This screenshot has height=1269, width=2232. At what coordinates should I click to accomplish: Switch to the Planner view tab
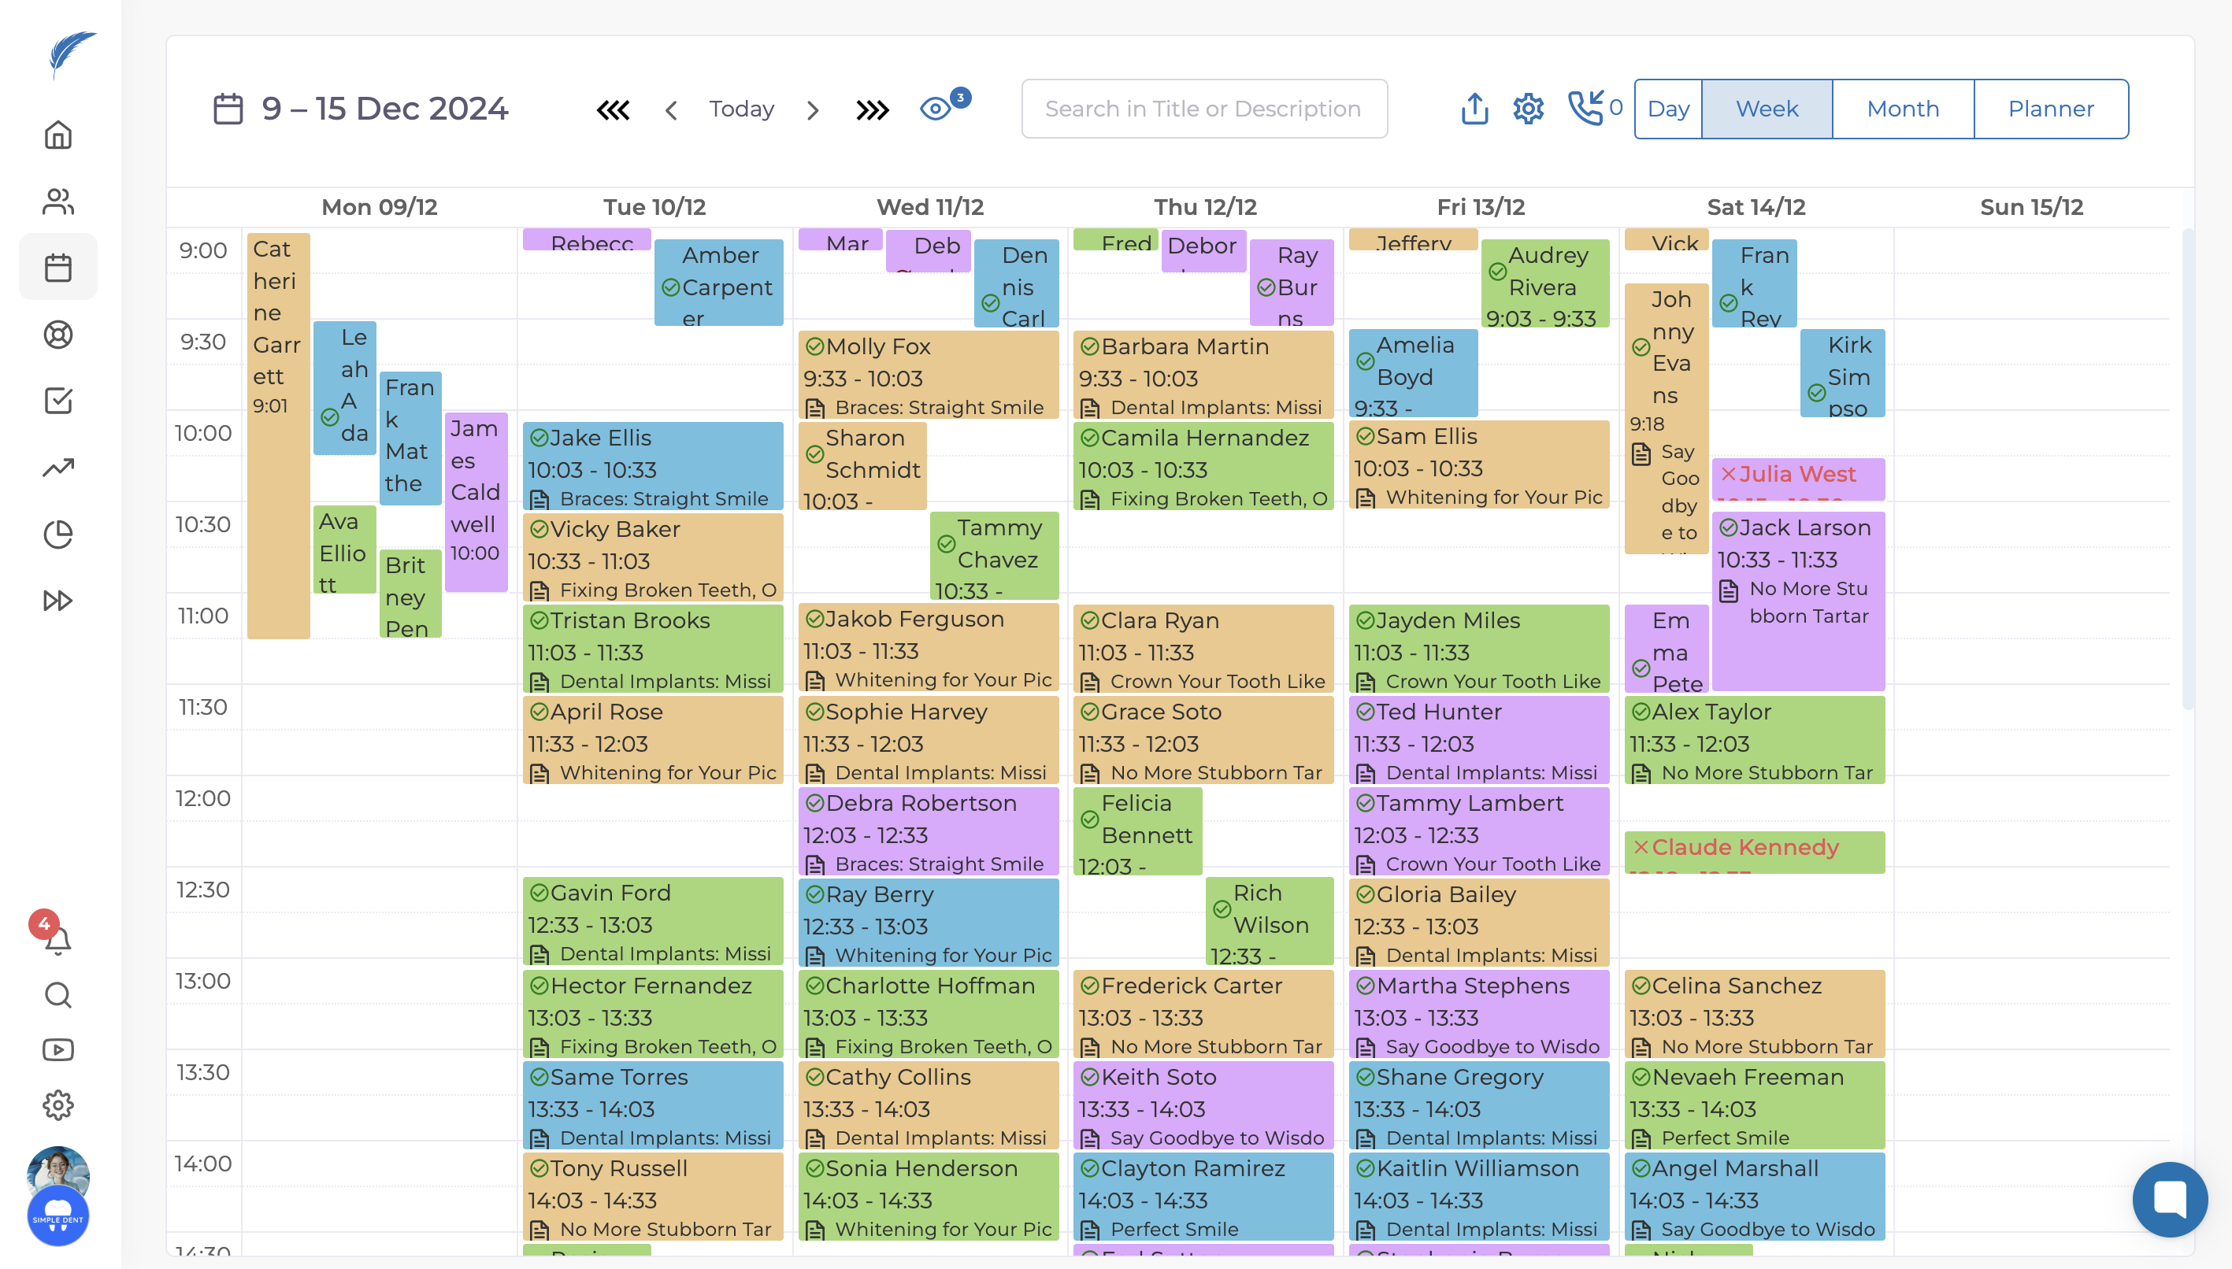pyautogui.click(x=2051, y=109)
